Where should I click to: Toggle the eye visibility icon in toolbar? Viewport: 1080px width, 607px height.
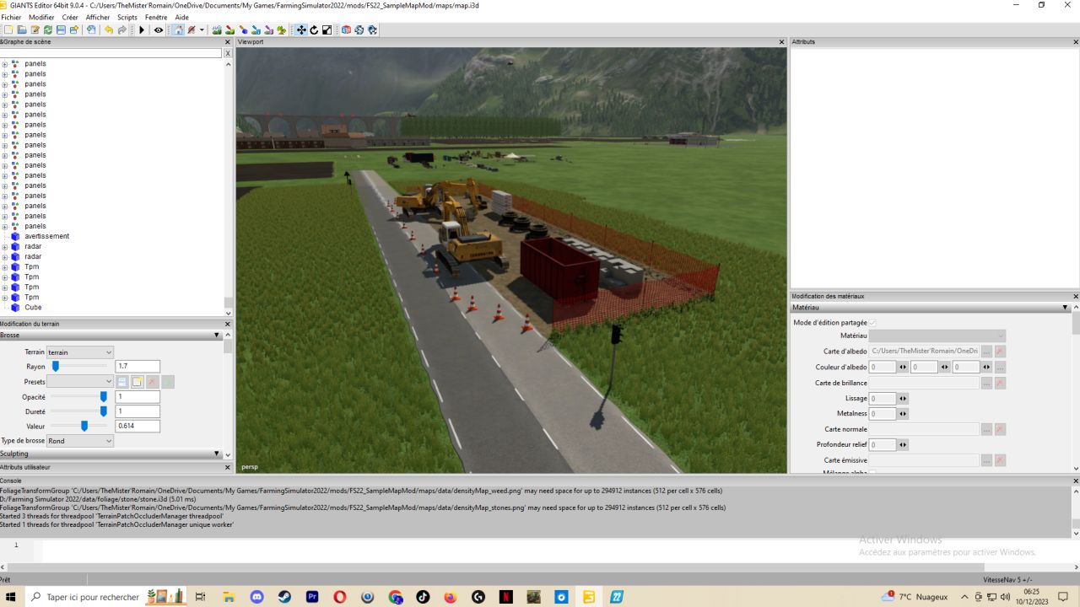click(159, 30)
